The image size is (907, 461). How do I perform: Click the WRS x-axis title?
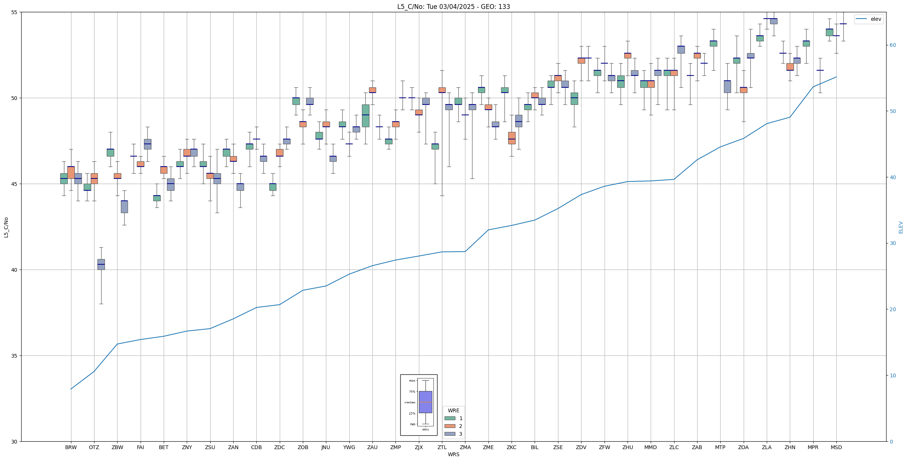[x=453, y=454]
